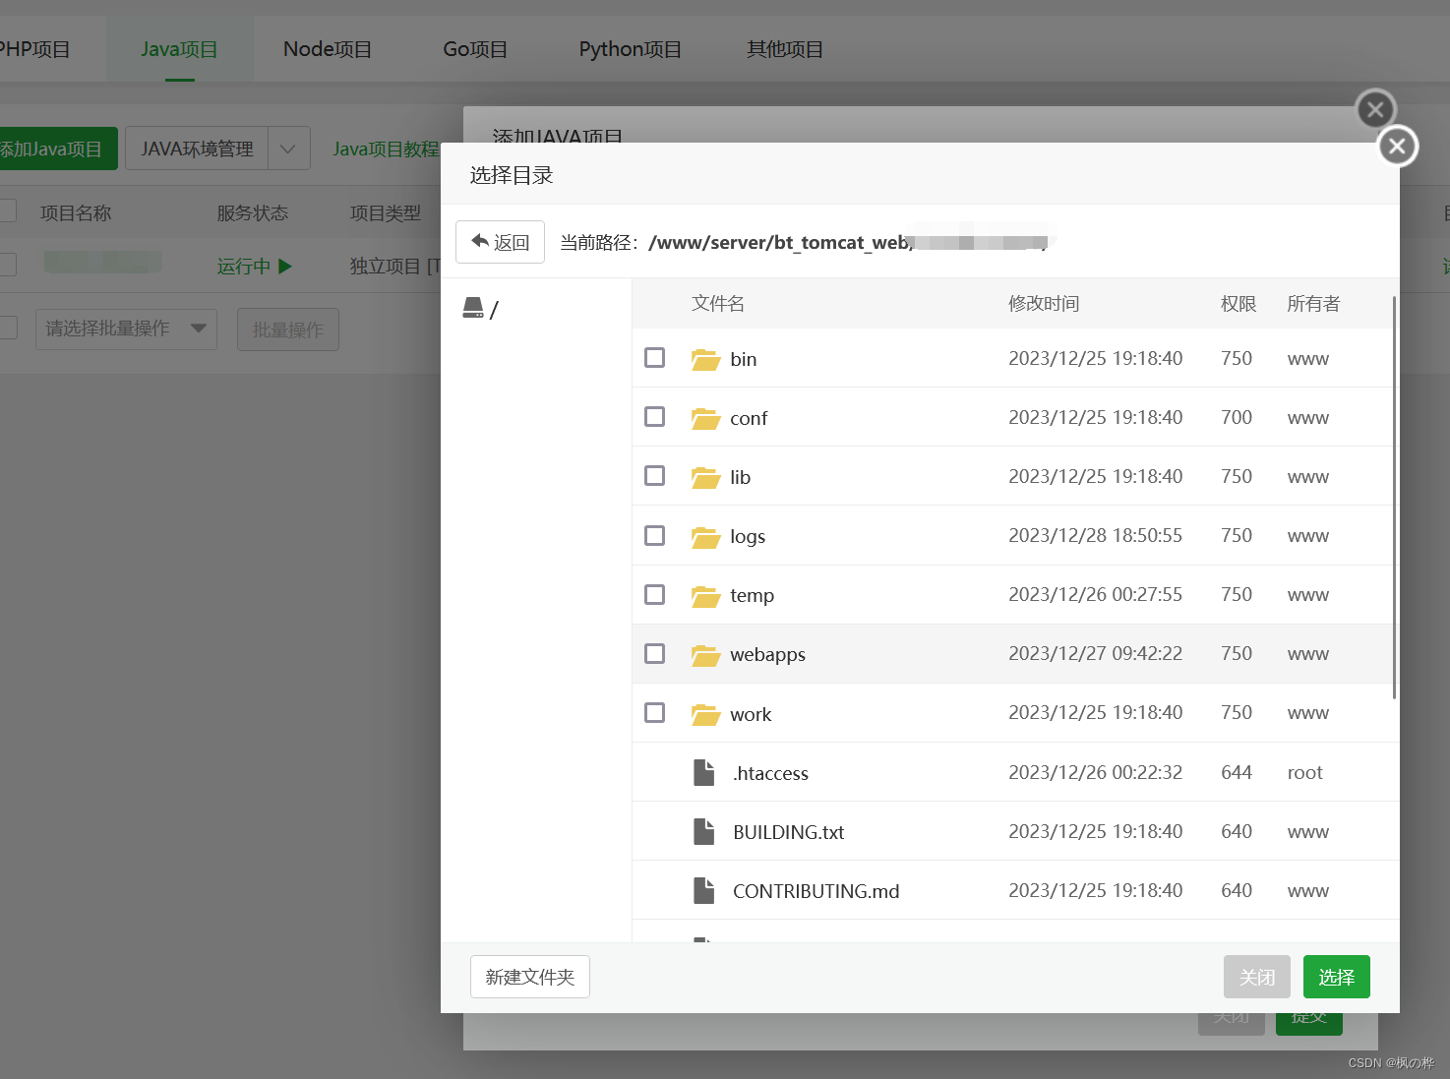The image size is (1450, 1079).
Task: Open the lib folder icon
Action: [705, 477]
